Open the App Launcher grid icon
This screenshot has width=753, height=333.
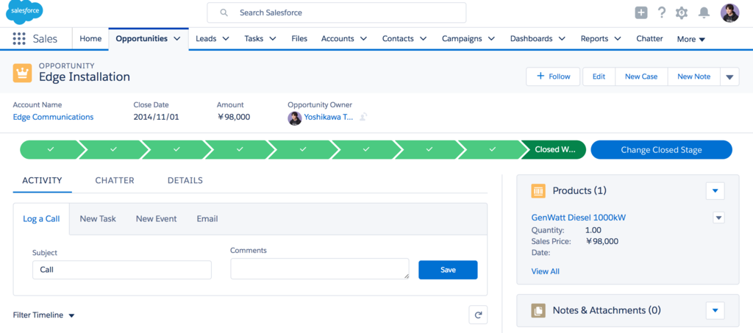point(18,39)
